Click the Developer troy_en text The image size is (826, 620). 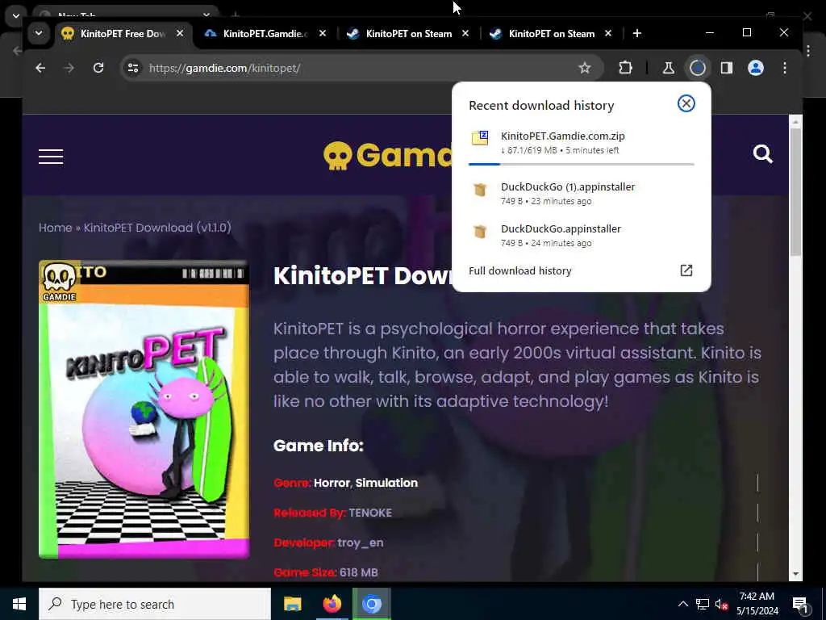[328, 542]
